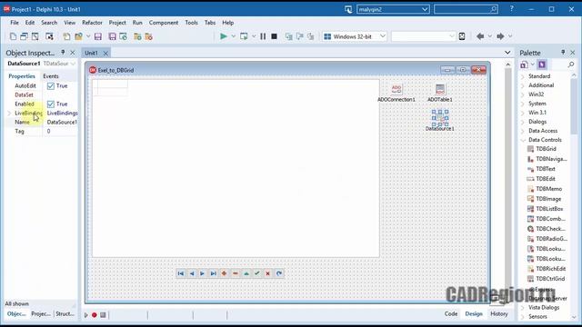
Task: Toggle the AutoEdit True checkbox
Action: (x=51, y=86)
